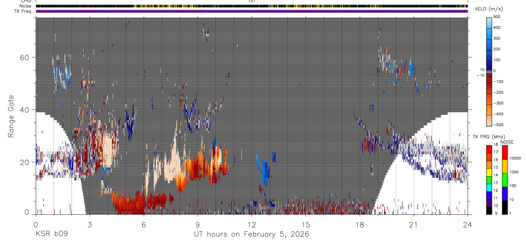Screen dimensions: 526x243
Task: Click the 'Noise' row label at top left
Action: click(26, 6)
